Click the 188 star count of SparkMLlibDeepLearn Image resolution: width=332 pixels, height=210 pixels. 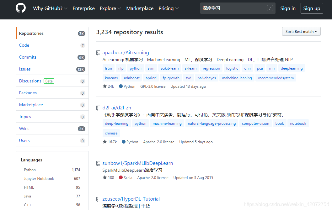(108, 177)
